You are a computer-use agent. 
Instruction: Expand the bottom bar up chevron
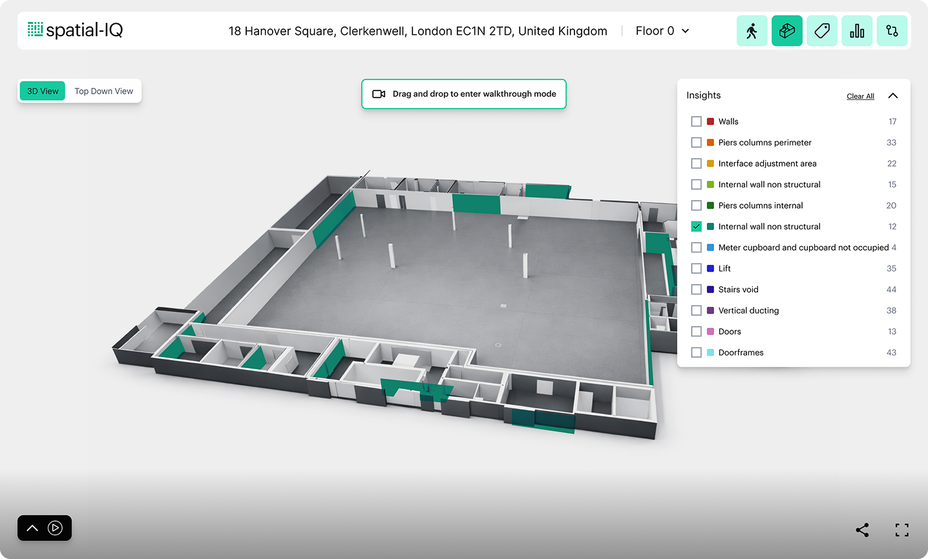(x=32, y=528)
